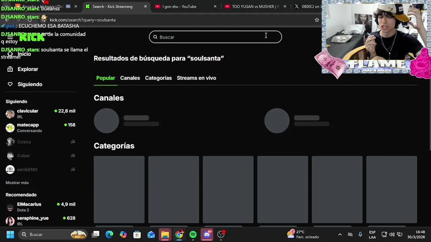This screenshot has height=242, width=431.
Task: Click the offline icon beside Coker
Action: pos(73,156)
